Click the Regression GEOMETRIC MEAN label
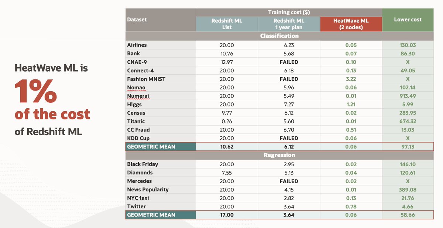443x228 pixels. point(151,215)
